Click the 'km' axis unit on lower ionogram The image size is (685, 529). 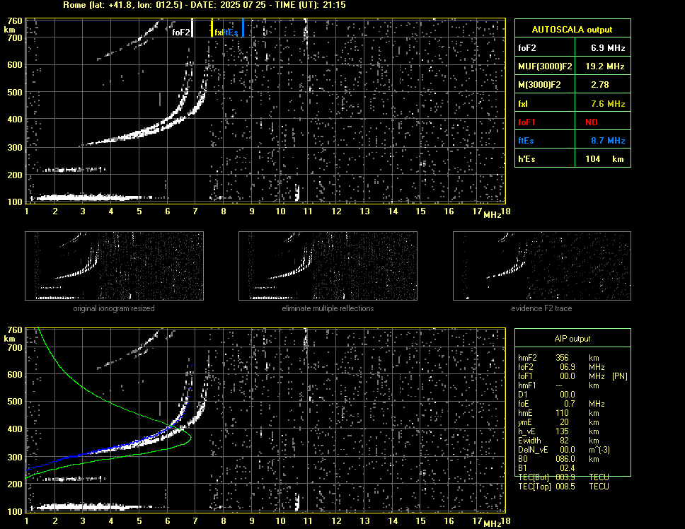(x=9, y=339)
